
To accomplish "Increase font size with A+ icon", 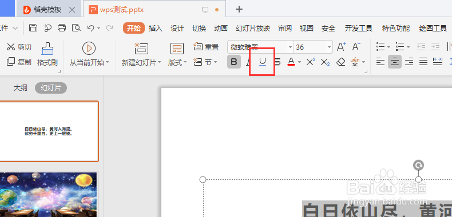I will coord(342,47).
